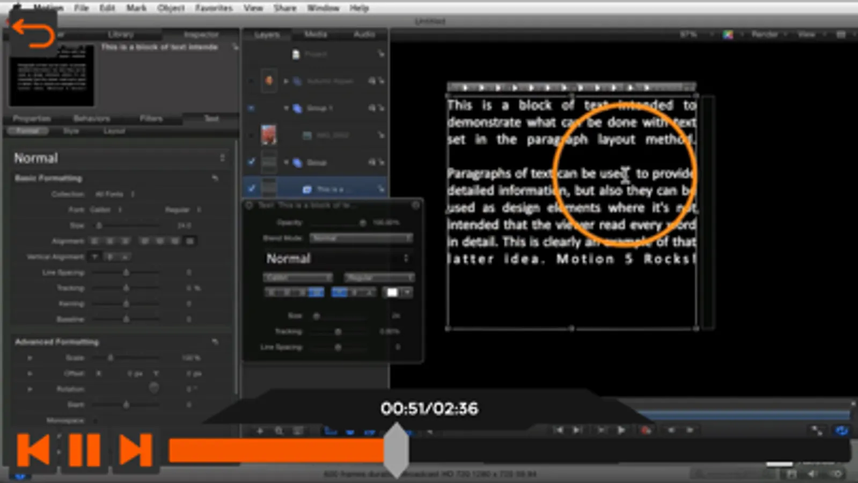Select top Vertical Alignment button
This screenshot has width=858, height=483.
(x=94, y=257)
